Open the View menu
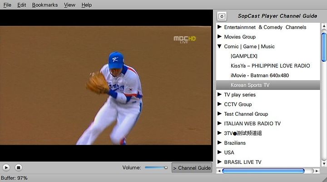The image size is (327, 182). click(x=69, y=5)
